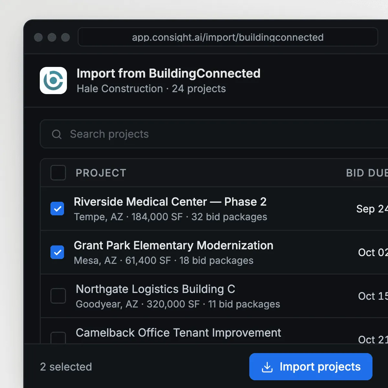Image resolution: width=388 pixels, height=388 pixels.
Task: Check the Northgate Logistics Building C checkbox
Action: (58, 296)
